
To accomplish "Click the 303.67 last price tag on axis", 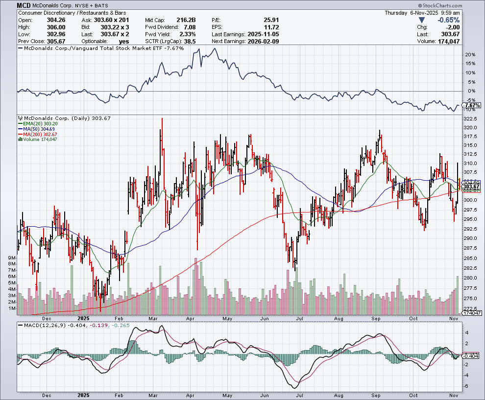I will [x=471, y=187].
